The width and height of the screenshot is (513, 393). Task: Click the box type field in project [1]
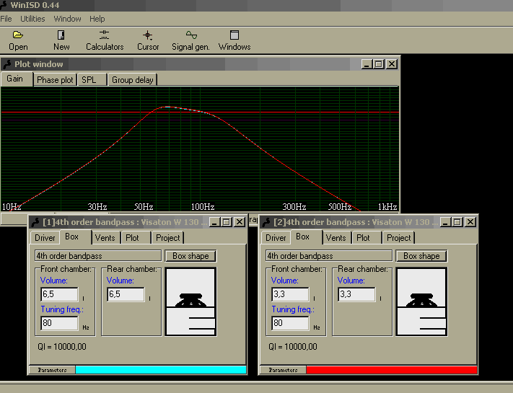[98, 256]
